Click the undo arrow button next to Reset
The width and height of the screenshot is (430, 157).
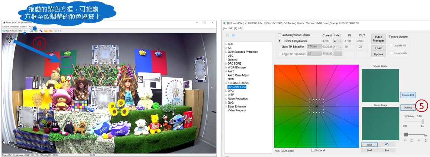click(387, 145)
